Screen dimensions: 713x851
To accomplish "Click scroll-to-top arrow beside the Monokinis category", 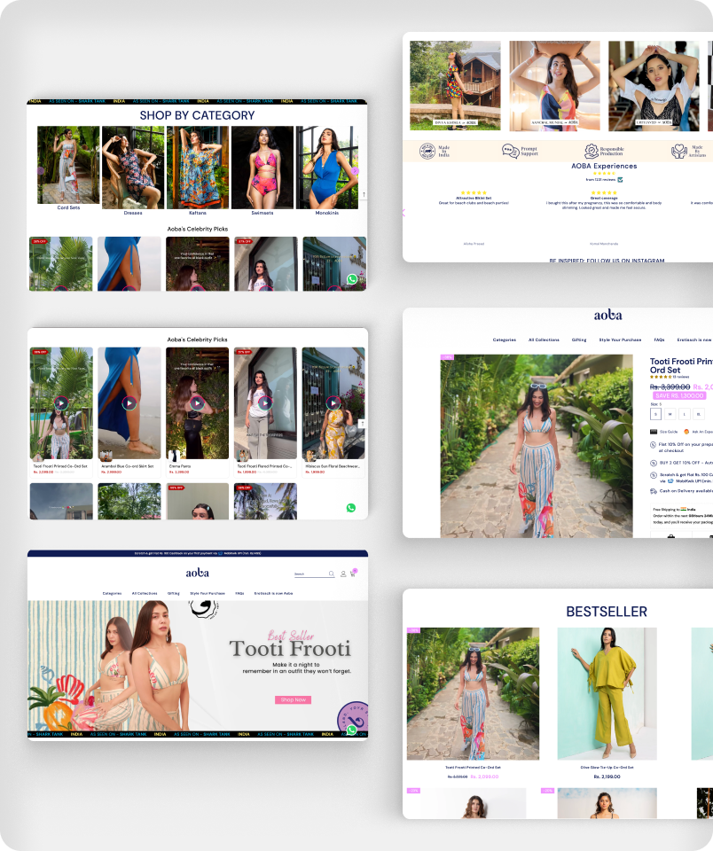I will tap(364, 194).
